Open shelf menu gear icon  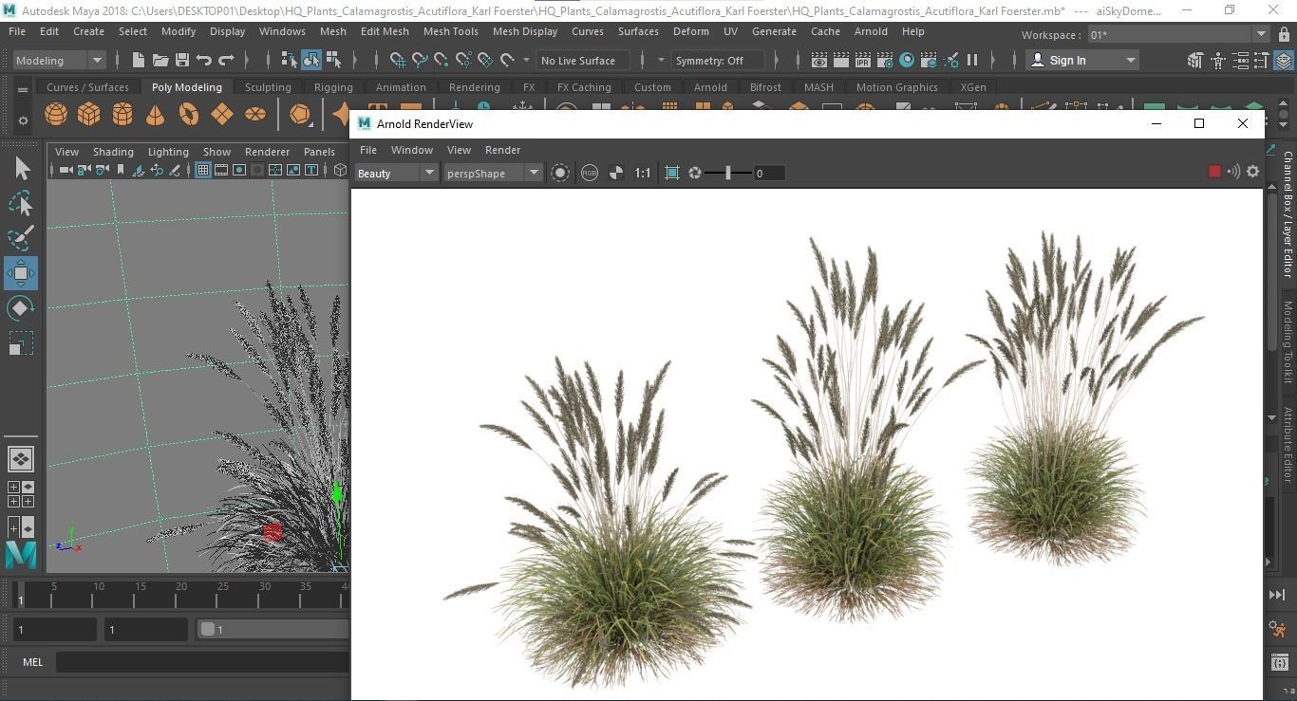(23, 121)
